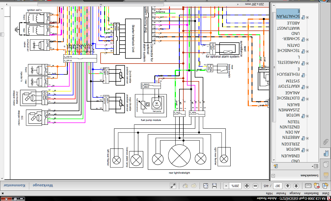Go to the next page arrow
The height and width of the screenshot is (201, 331).
click(x=288, y=186)
